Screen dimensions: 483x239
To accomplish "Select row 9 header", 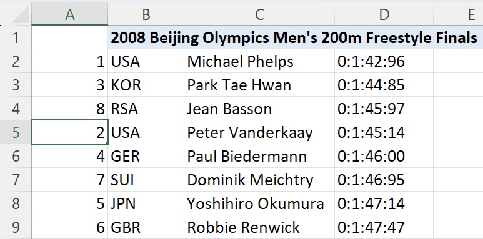I will (16, 227).
